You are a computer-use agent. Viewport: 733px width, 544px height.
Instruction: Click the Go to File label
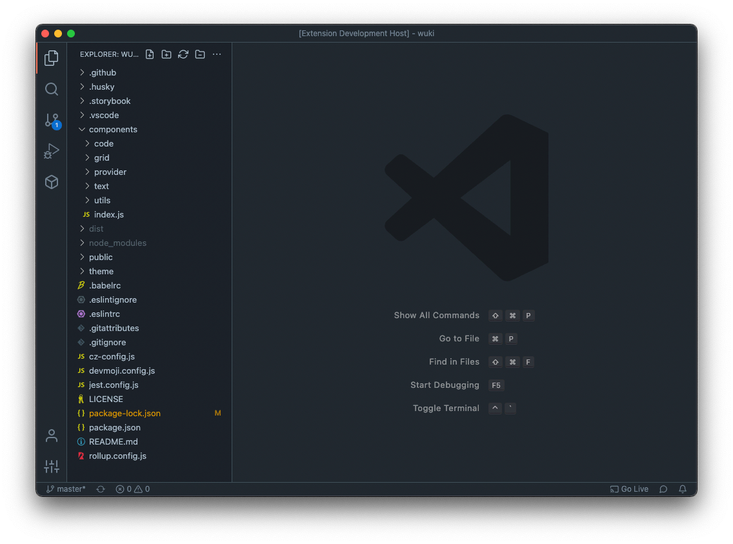(459, 338)
